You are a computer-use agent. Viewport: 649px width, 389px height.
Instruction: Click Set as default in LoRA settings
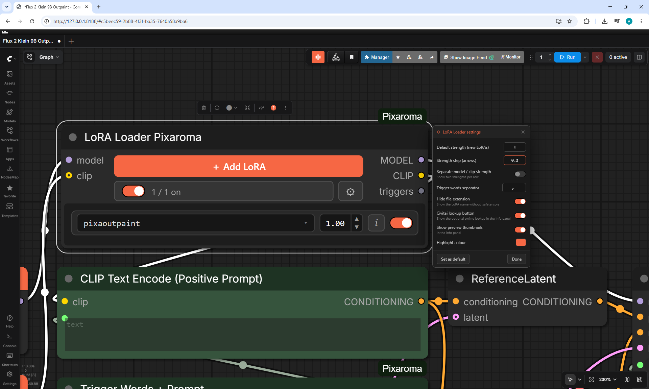click(x=453, y=259)
